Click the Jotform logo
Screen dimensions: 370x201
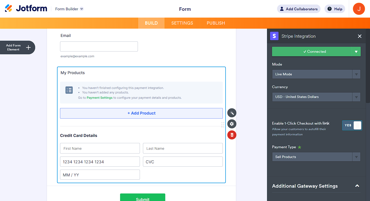[26, 9]
